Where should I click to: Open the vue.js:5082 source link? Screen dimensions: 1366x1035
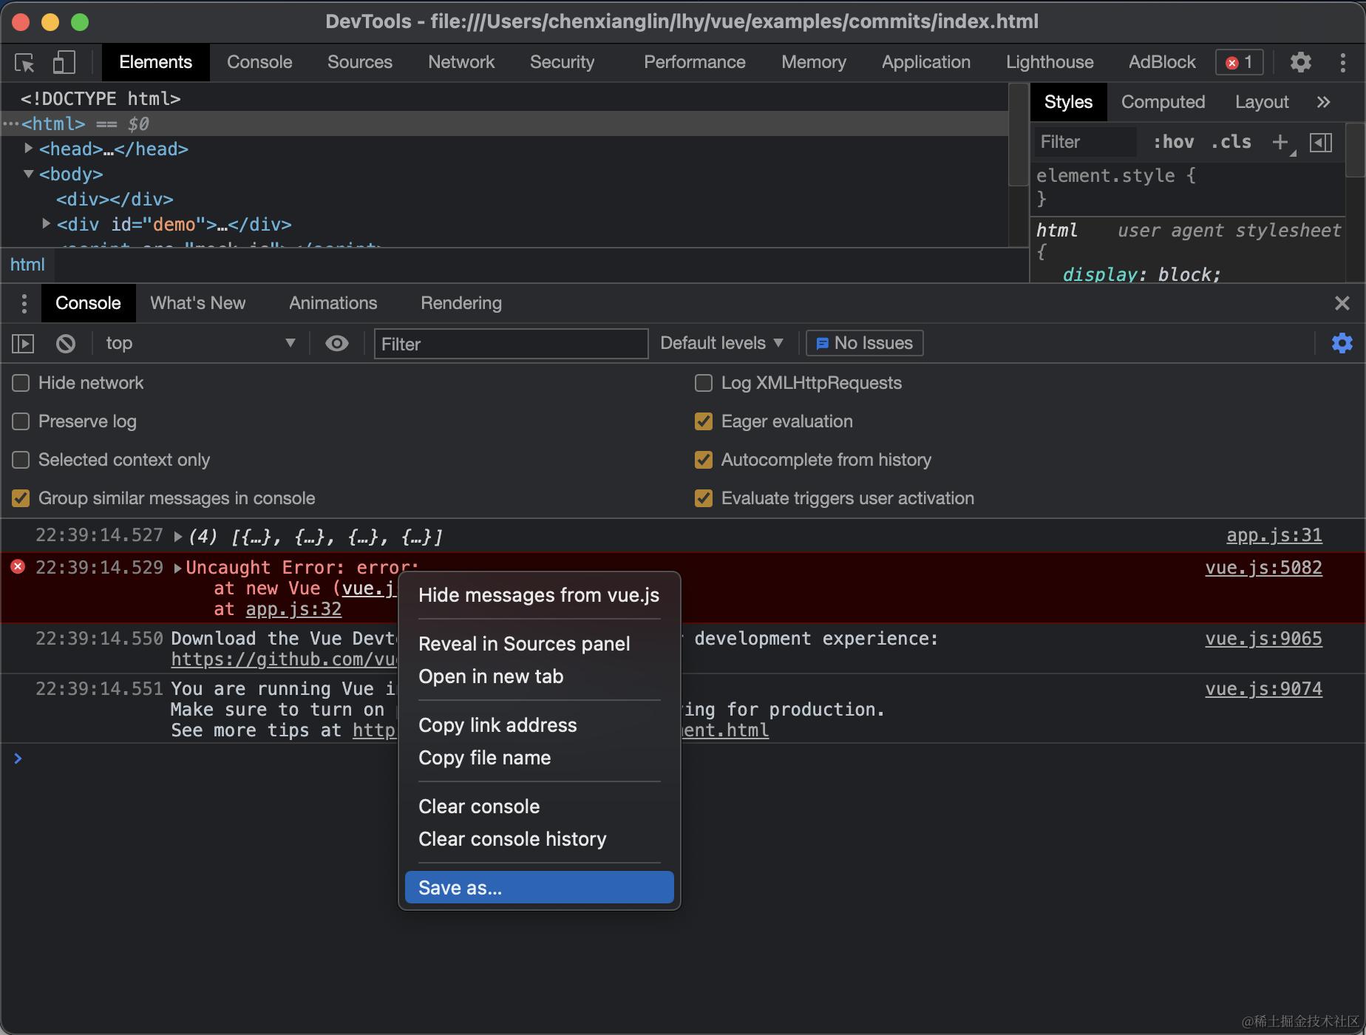point(1264,568)
